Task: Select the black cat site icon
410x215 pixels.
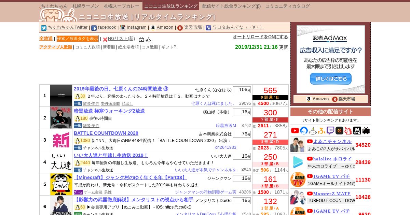Action: pos(357,130)
